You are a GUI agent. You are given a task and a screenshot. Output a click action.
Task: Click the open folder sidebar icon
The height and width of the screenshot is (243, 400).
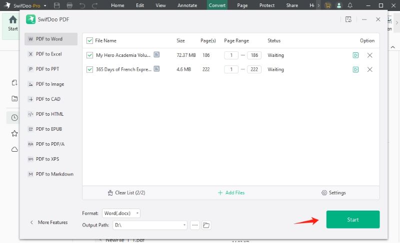14,99
